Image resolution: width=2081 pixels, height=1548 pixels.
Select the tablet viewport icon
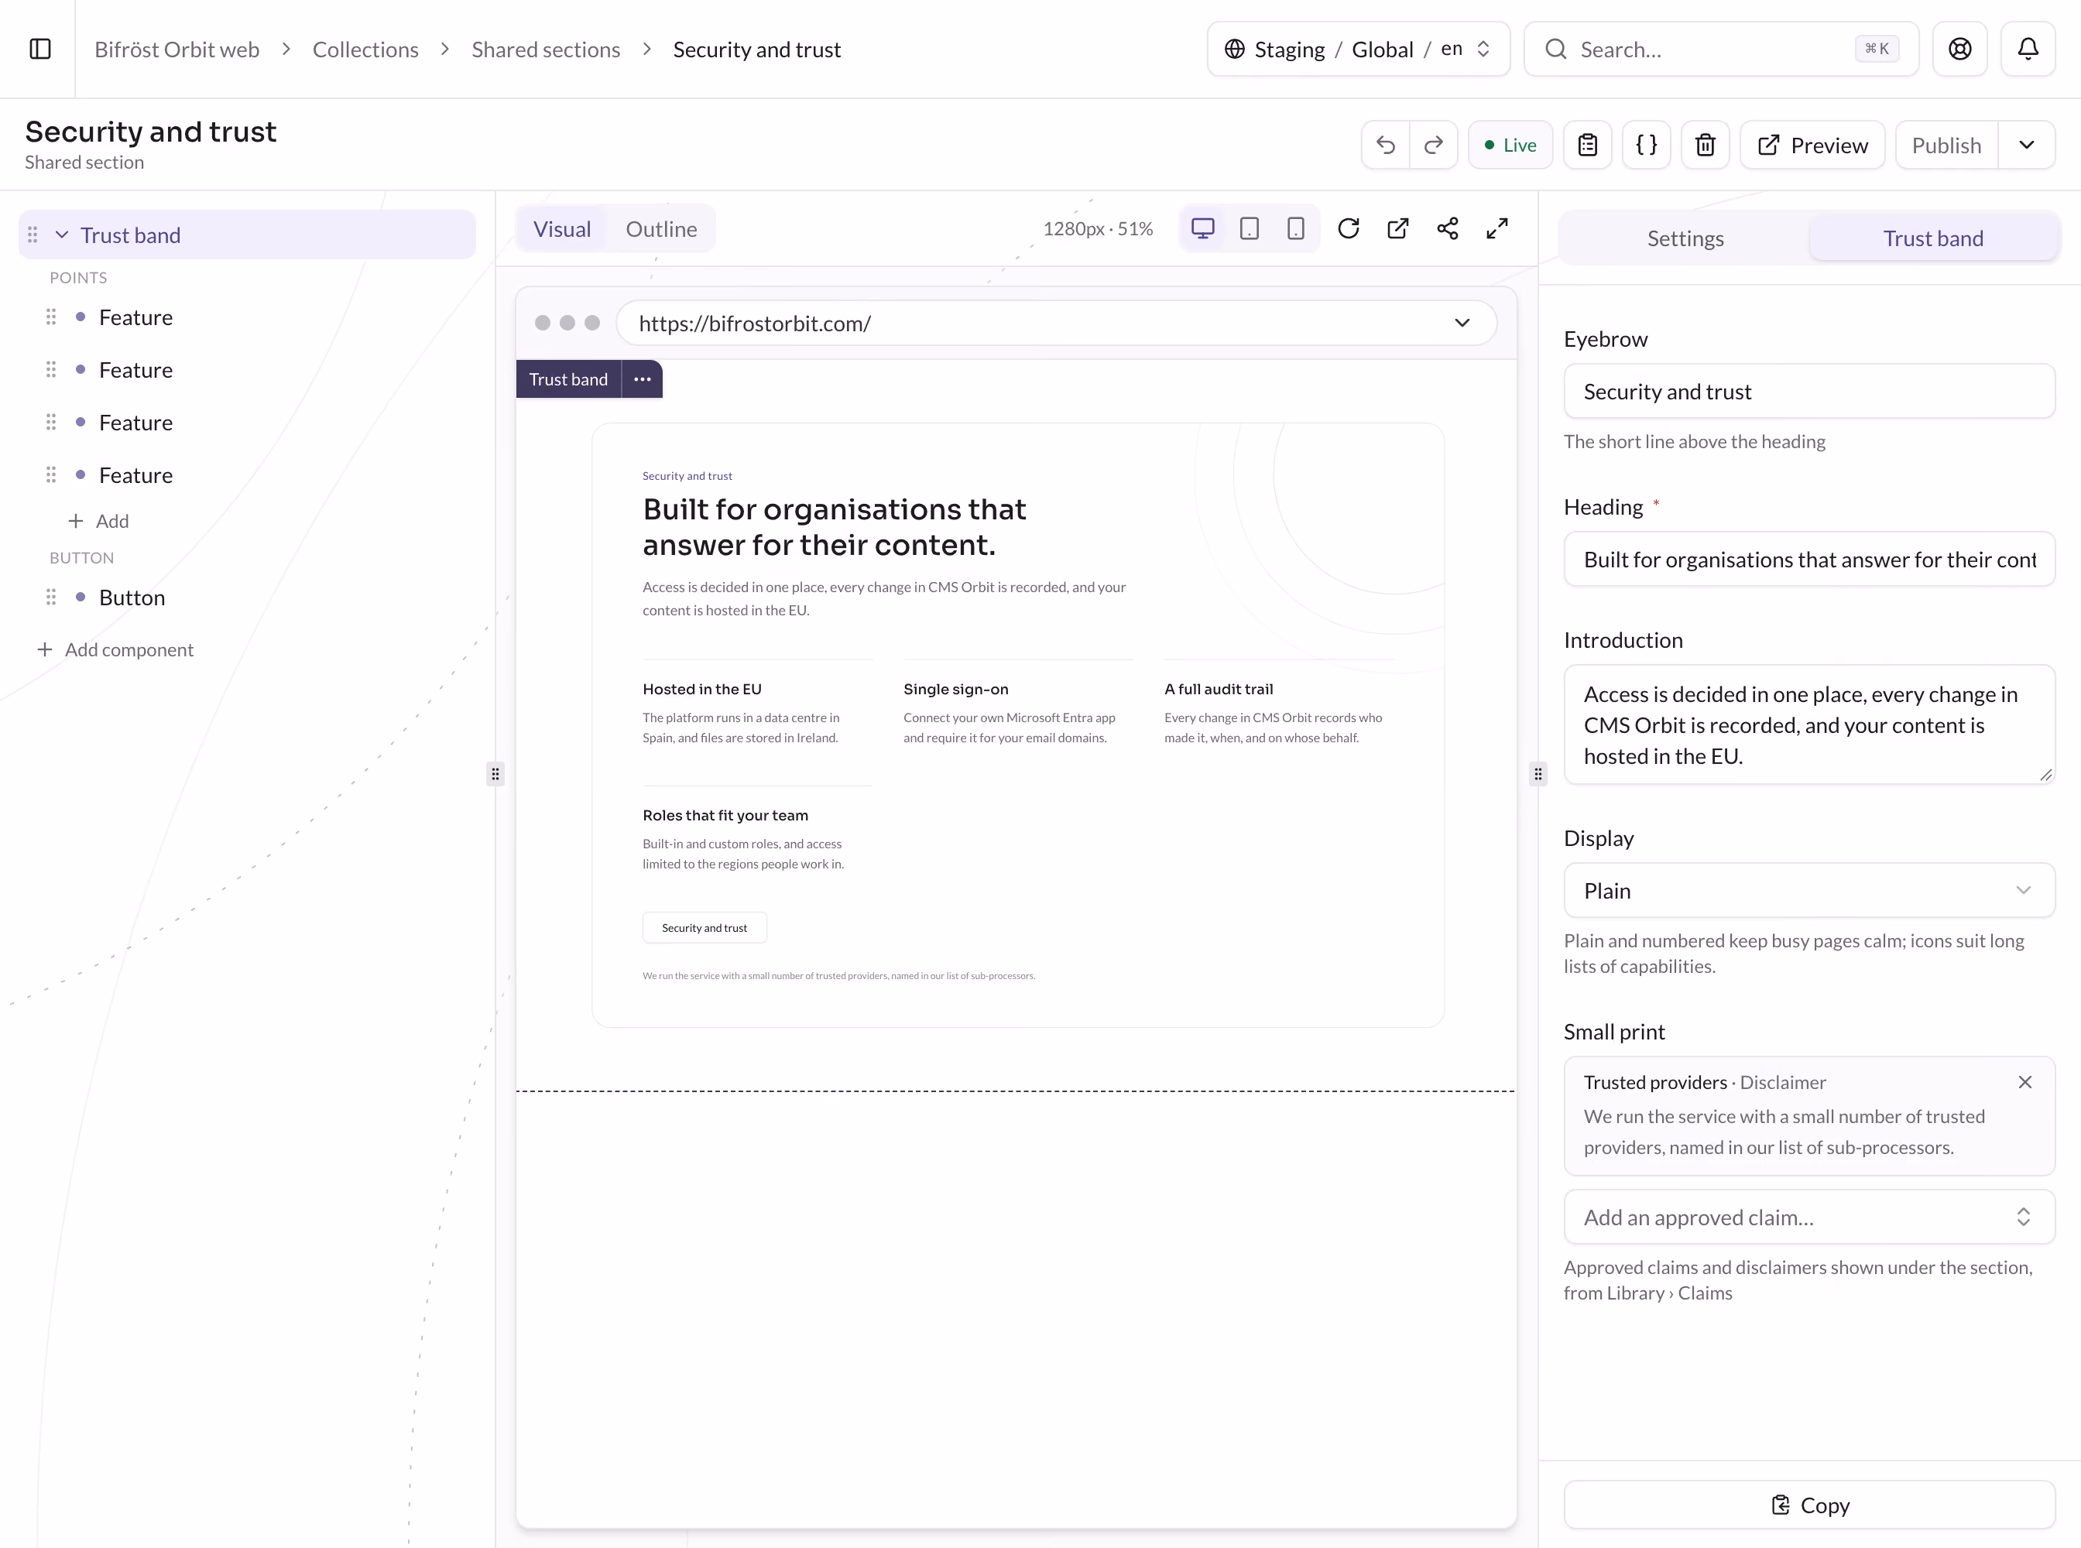[1250, 228]
